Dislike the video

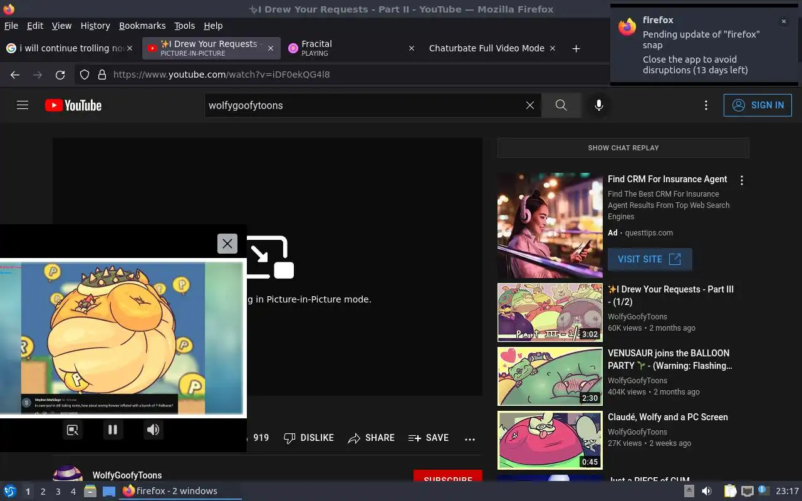(x=309, y=438)
